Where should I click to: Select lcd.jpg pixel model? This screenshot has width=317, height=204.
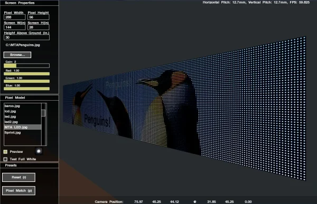(22, 111)
